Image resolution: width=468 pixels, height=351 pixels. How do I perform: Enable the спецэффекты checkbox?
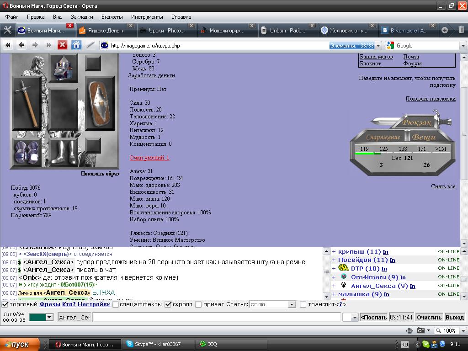[x=116, y=304]
